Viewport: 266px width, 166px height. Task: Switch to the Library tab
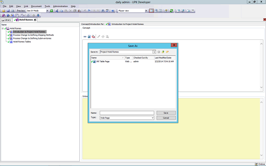(x=6, y=20)
